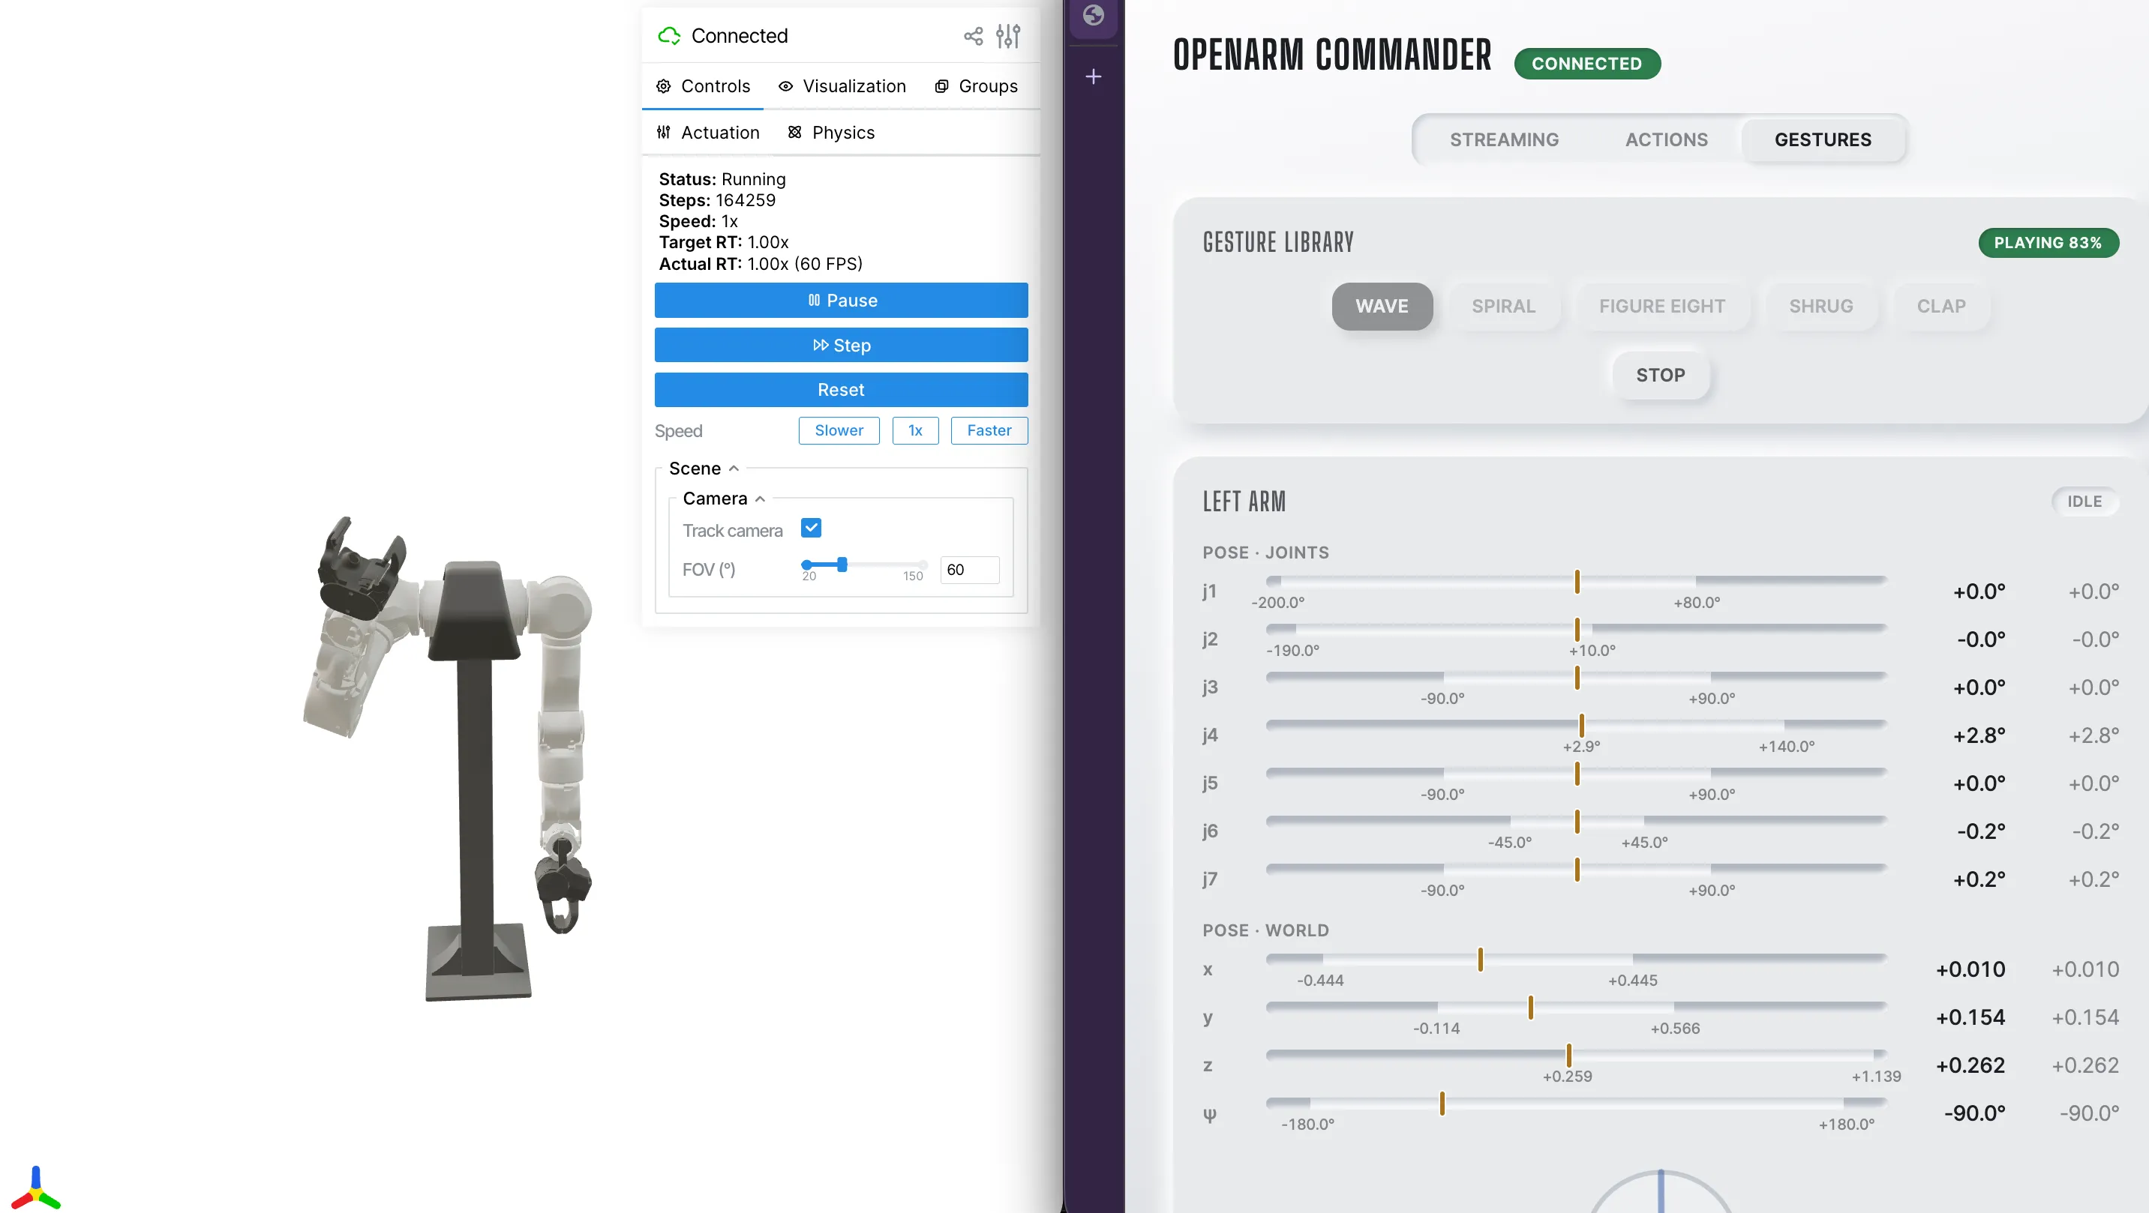2149x1213 pixels.
Task: Select the SHRUG gesture
Action: coord(1820,307)
